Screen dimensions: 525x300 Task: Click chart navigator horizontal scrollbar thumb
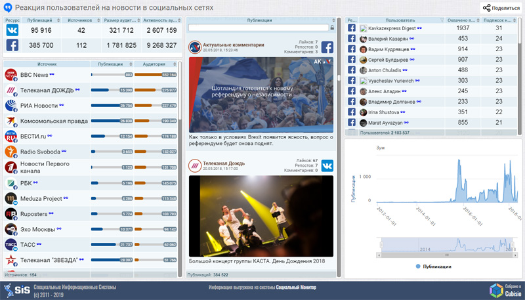tap(447, 255)
